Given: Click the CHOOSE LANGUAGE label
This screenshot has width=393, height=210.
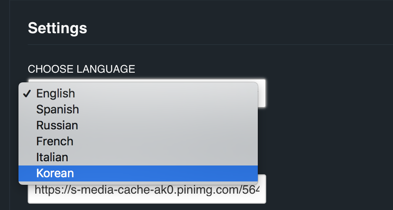Looking at the screenshot, I should [x=81, y=69].
